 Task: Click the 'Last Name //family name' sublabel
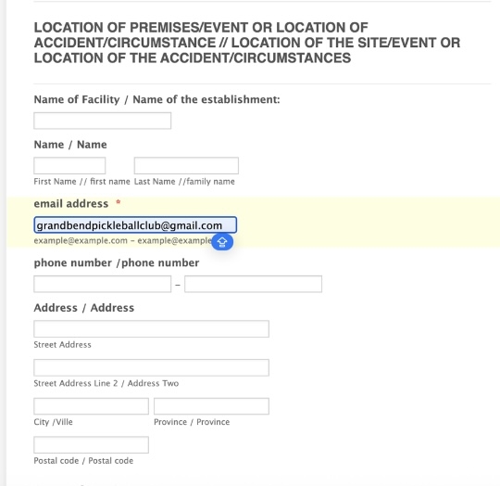184,182
